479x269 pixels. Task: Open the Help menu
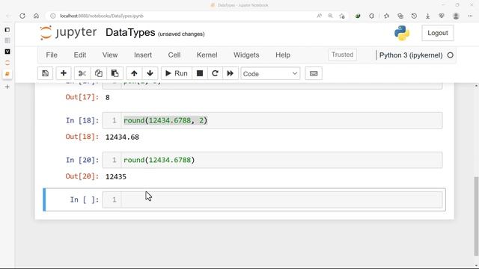[x=283, y=55]
